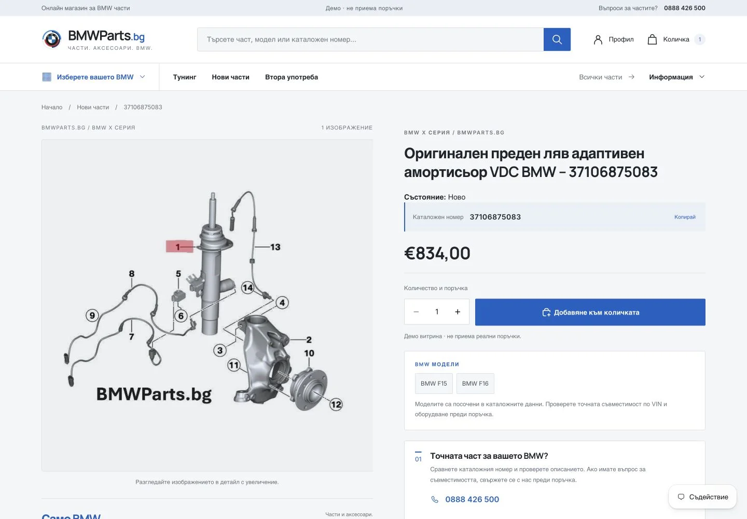
Task: Click the 1 ИЗОБРАЖЕНИЕ label
Action: pos(347,128)
